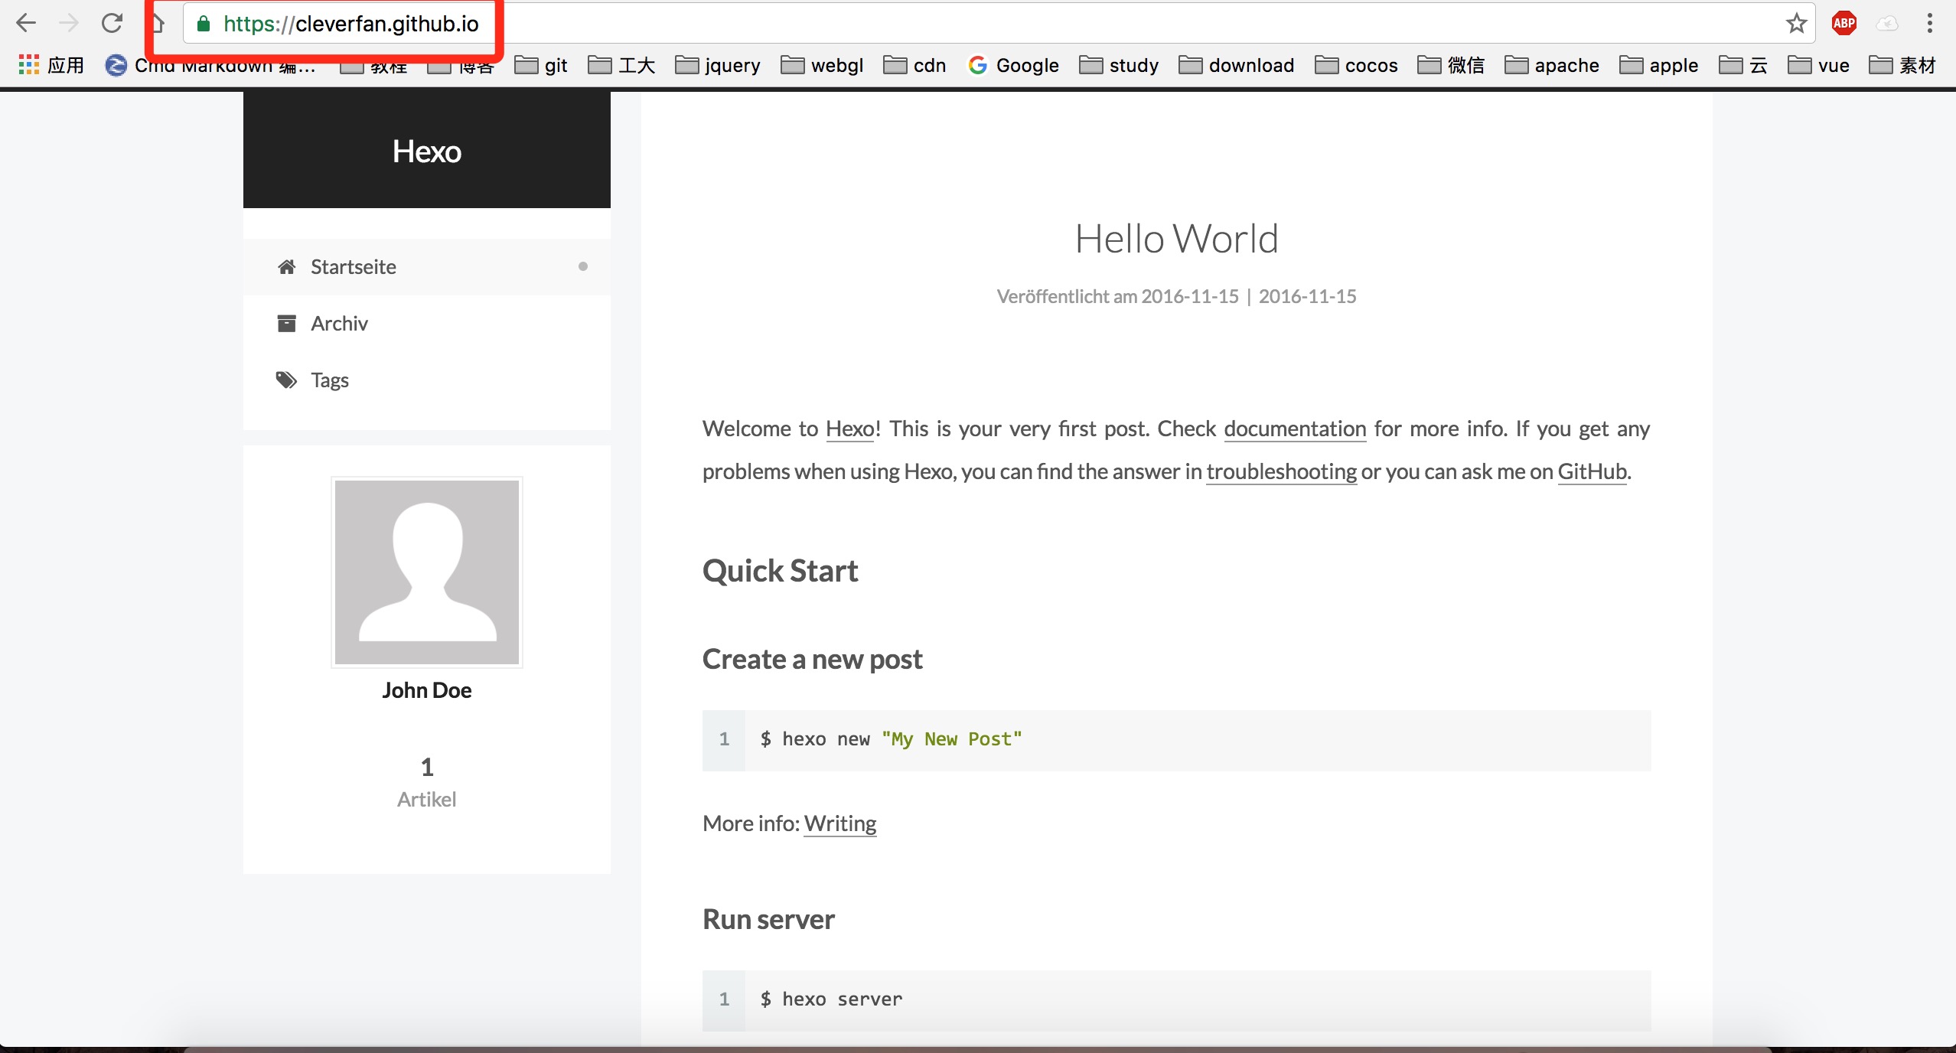Open Chrome's three-dot menu

click(1929, 23)
